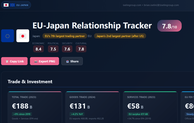
Task: Click the iselingroup.com link in header
Action: pos(132,5)
